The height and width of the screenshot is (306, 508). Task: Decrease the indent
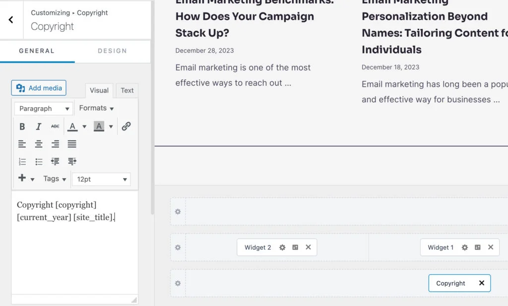click(55, 161)
